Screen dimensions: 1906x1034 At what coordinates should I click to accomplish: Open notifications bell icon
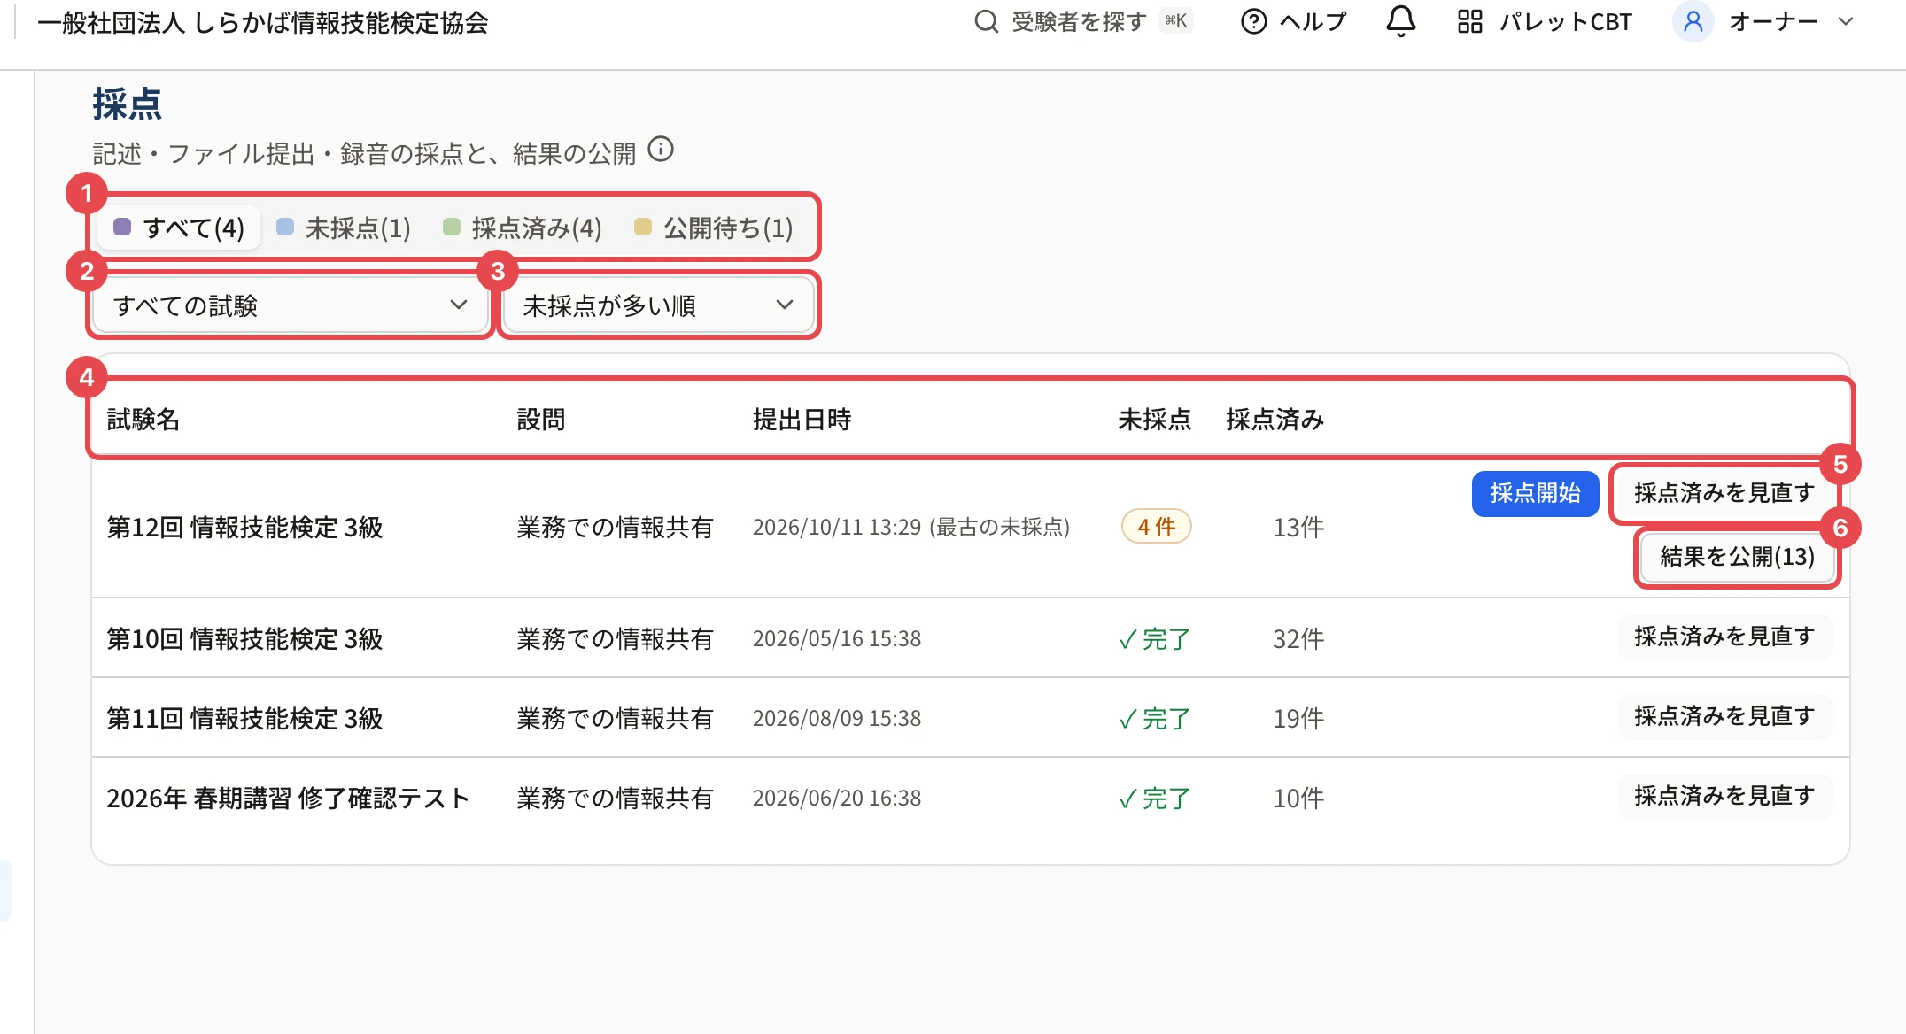pos(1400,21)
